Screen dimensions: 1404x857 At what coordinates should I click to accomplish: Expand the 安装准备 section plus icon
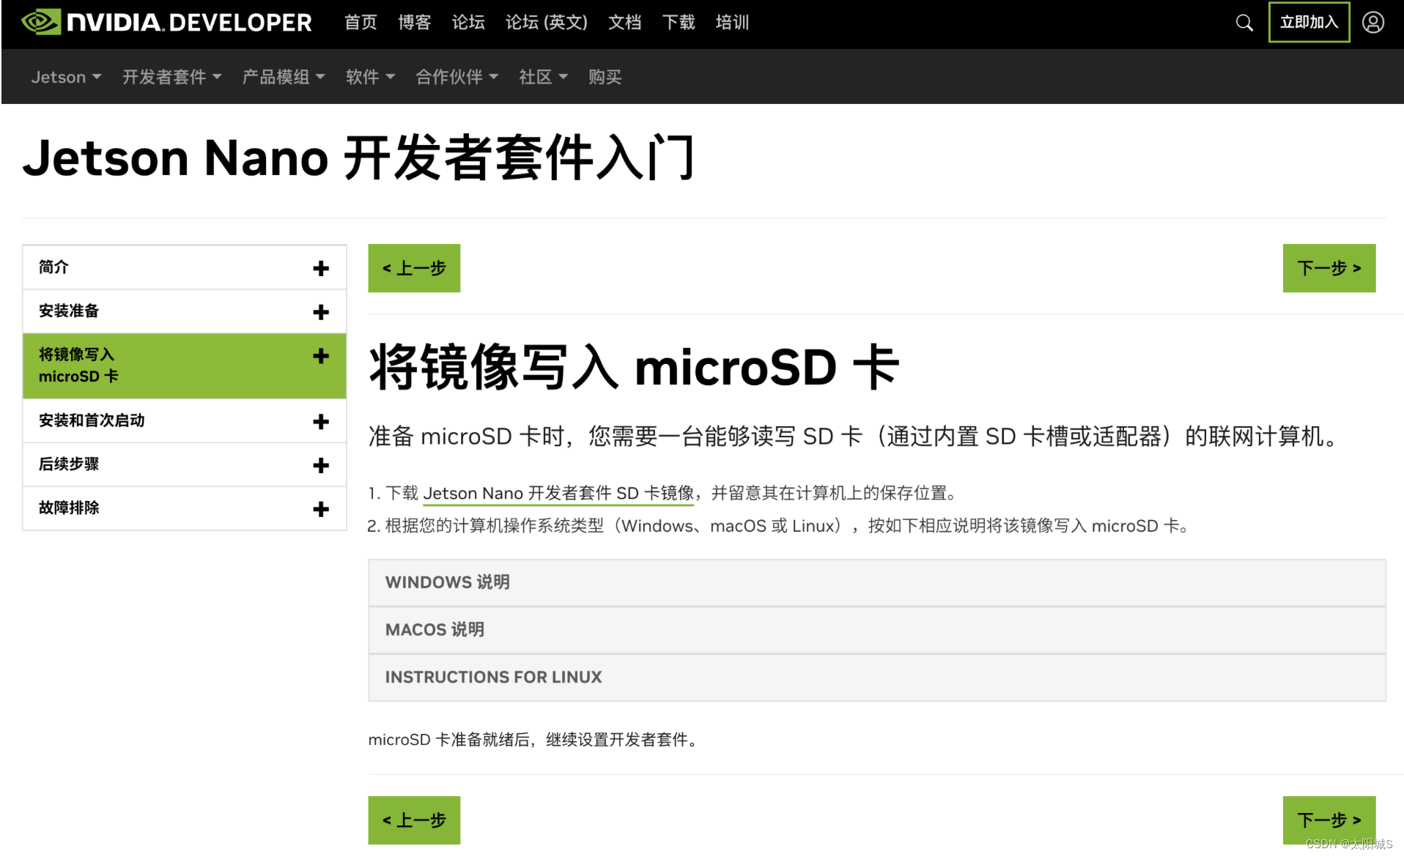[320, 312]
